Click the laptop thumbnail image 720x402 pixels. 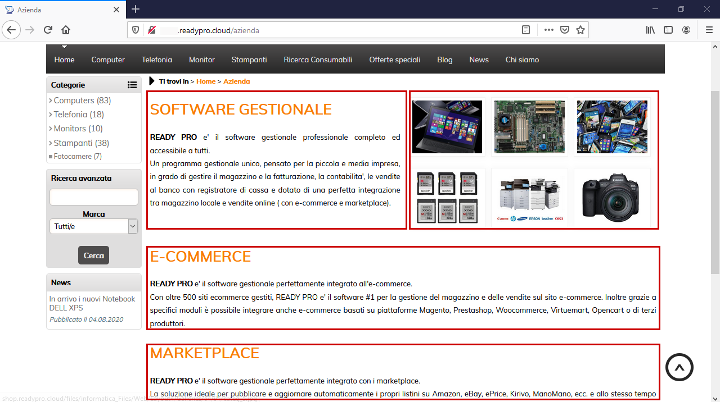[447, 127]
